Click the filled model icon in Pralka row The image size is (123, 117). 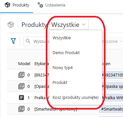coord(21,98)
